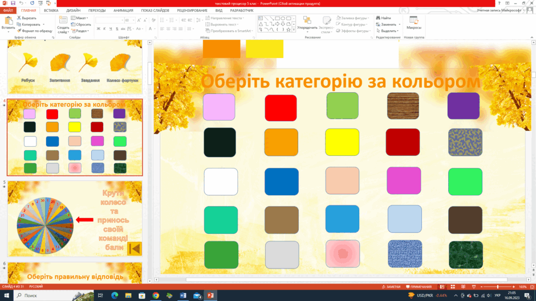Toggle strikethrough abc formatting
536x301 pixels.
pos(123,28)
